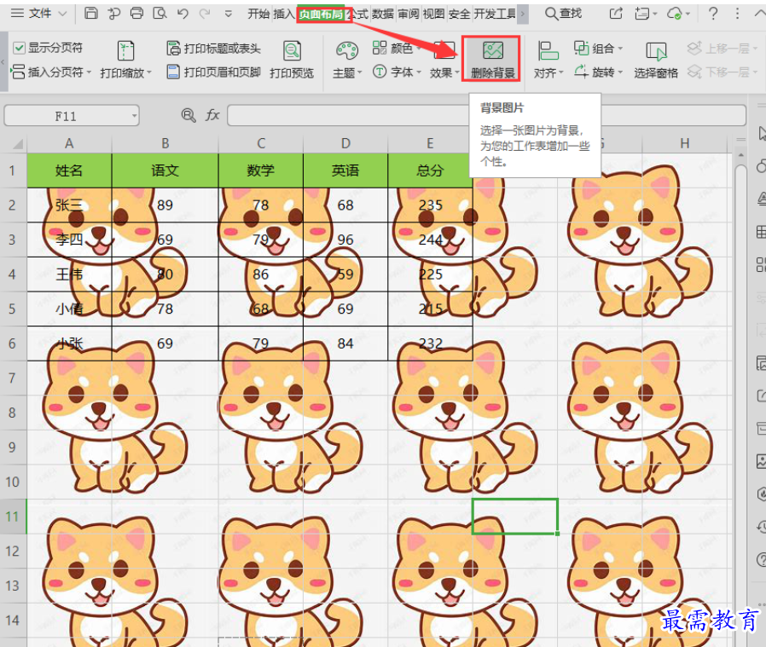
Task: Click the fx insert function icon
Action: click(212, 115)
